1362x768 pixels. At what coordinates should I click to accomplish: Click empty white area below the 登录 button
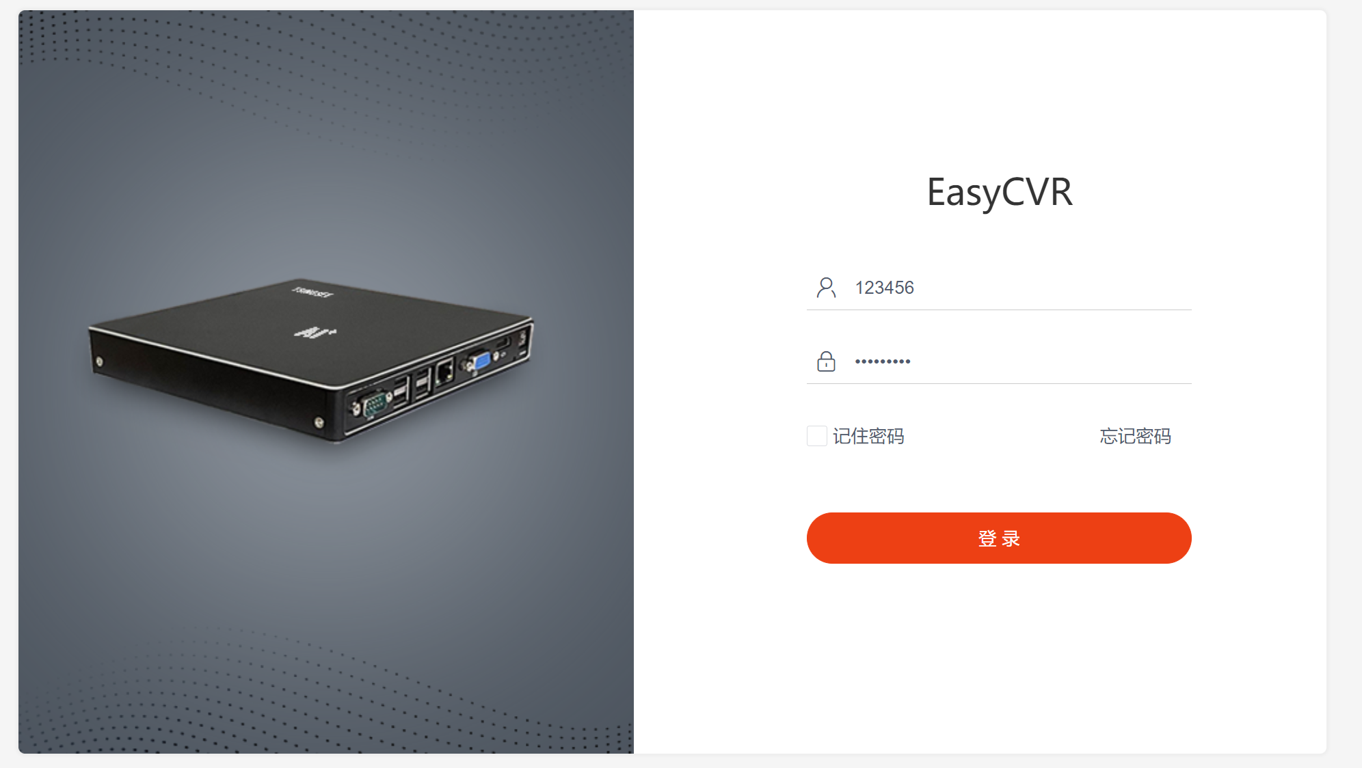[x=999, y=656]
